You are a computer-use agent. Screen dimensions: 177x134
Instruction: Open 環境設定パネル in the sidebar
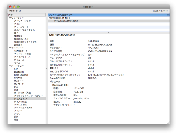pyautogui.click(x=21, y=39)
